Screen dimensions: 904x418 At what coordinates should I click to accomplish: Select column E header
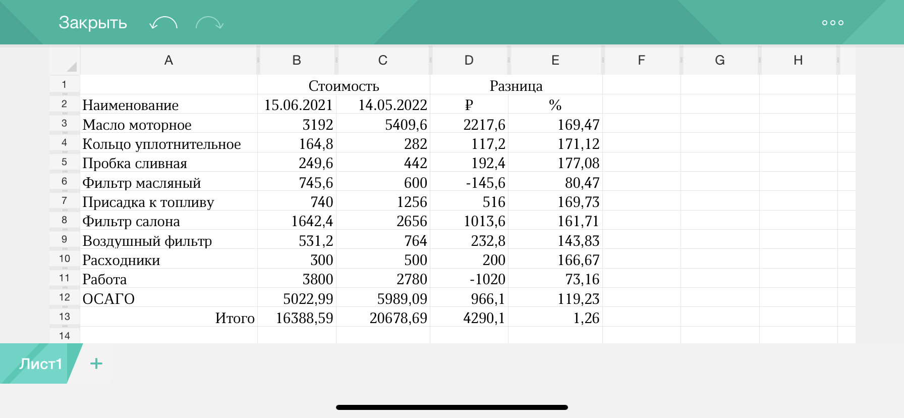[x=555, y=61]
